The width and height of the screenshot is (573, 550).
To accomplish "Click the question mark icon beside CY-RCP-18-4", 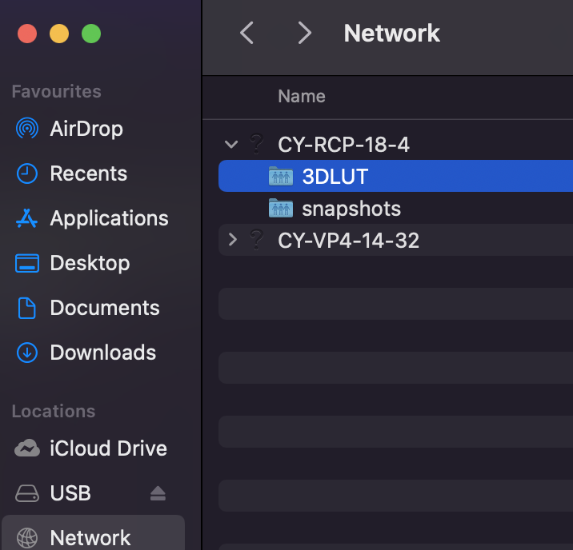I will pyautogui.click(x=257, y=144).
